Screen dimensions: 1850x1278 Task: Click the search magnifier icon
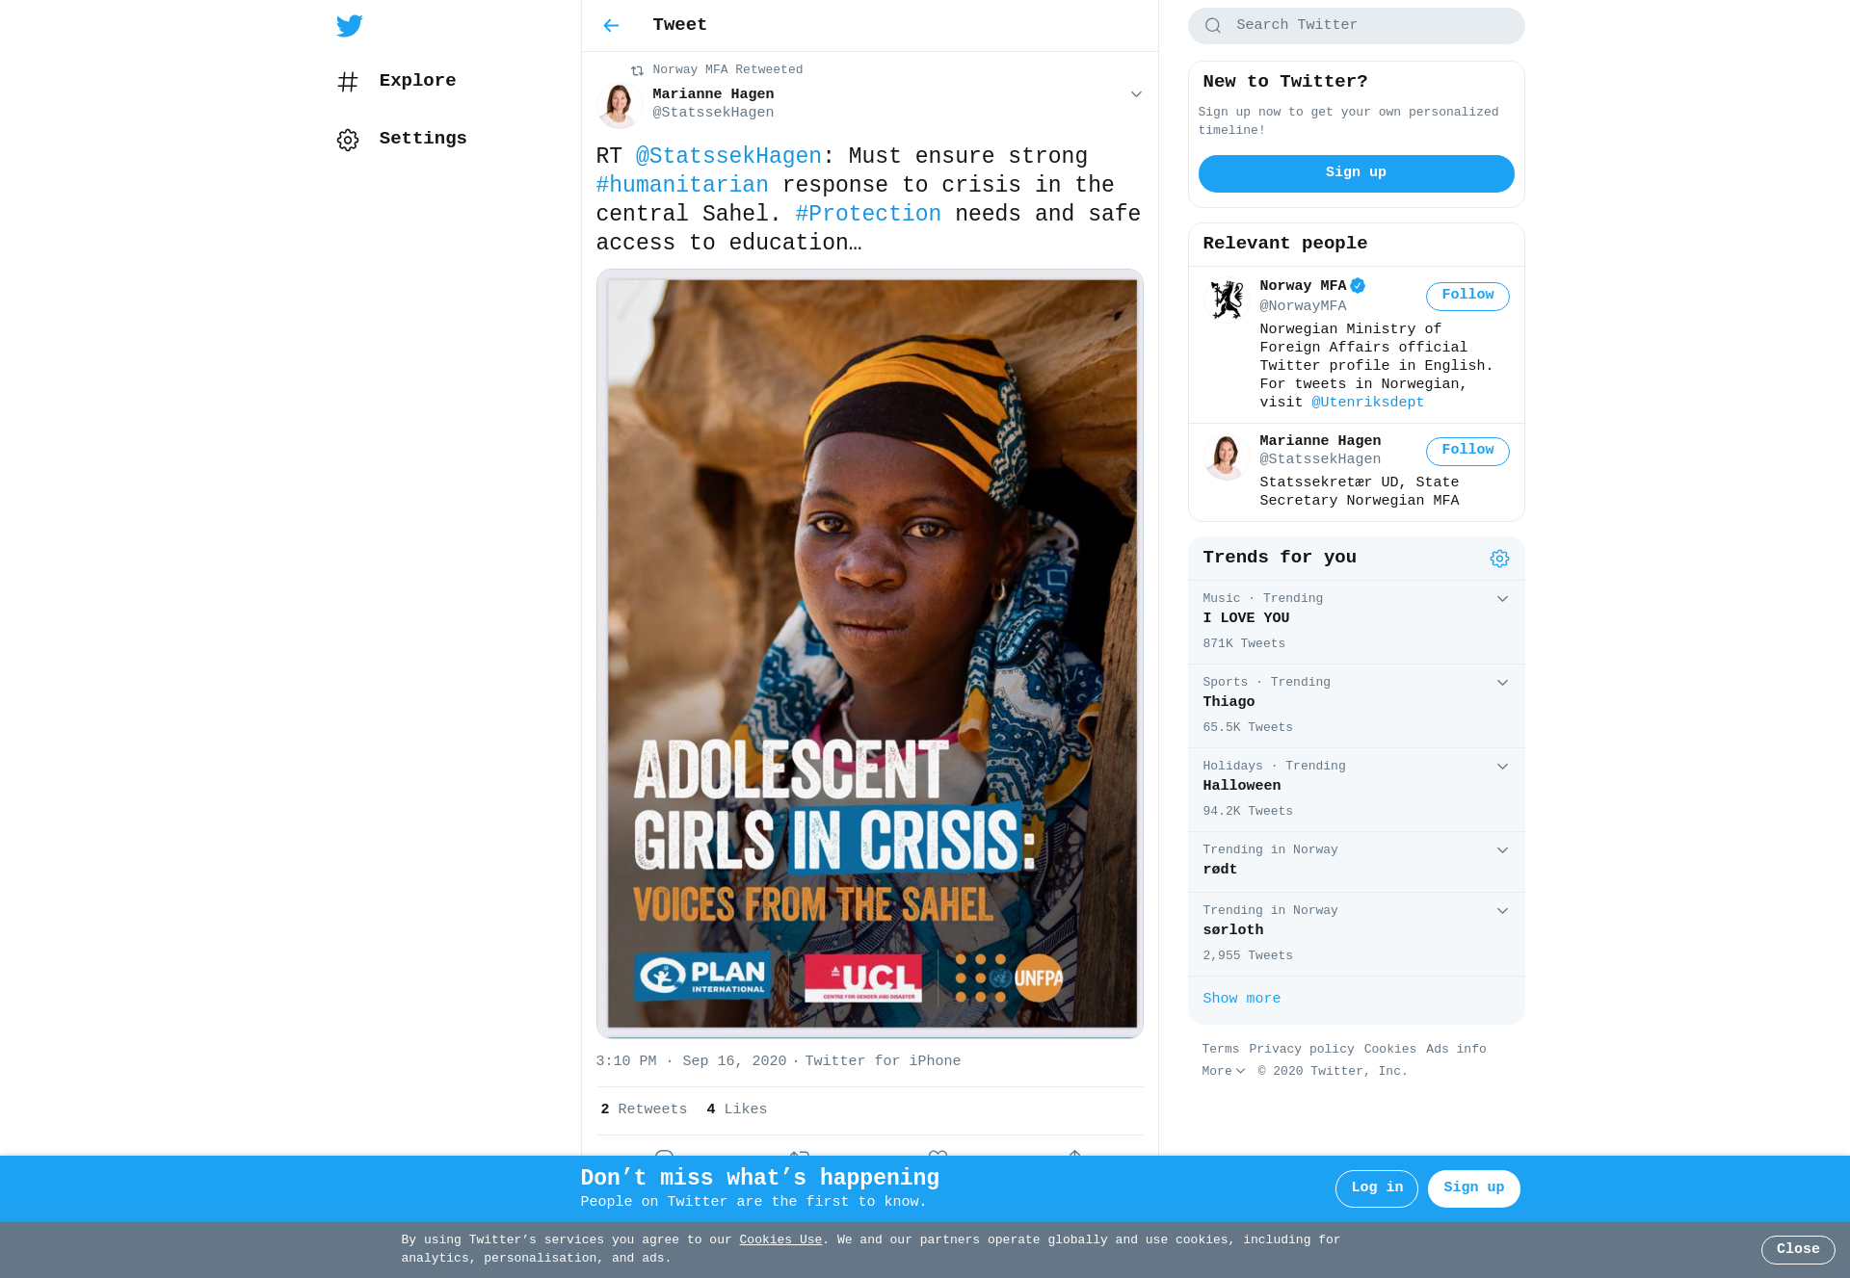(1213, 26)
